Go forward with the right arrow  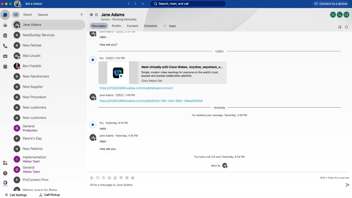point(135,4)
